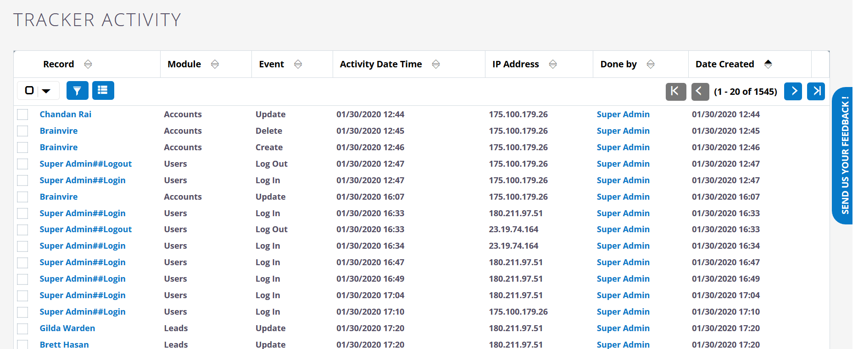The width and height of the screenshot is (858, 349).
Task: Go to first page of results
Action: (676, 92)
